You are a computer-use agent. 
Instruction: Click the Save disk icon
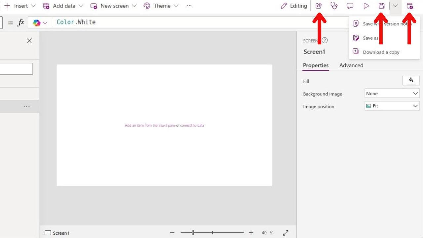pyautogui.click(x=381, y=6)
